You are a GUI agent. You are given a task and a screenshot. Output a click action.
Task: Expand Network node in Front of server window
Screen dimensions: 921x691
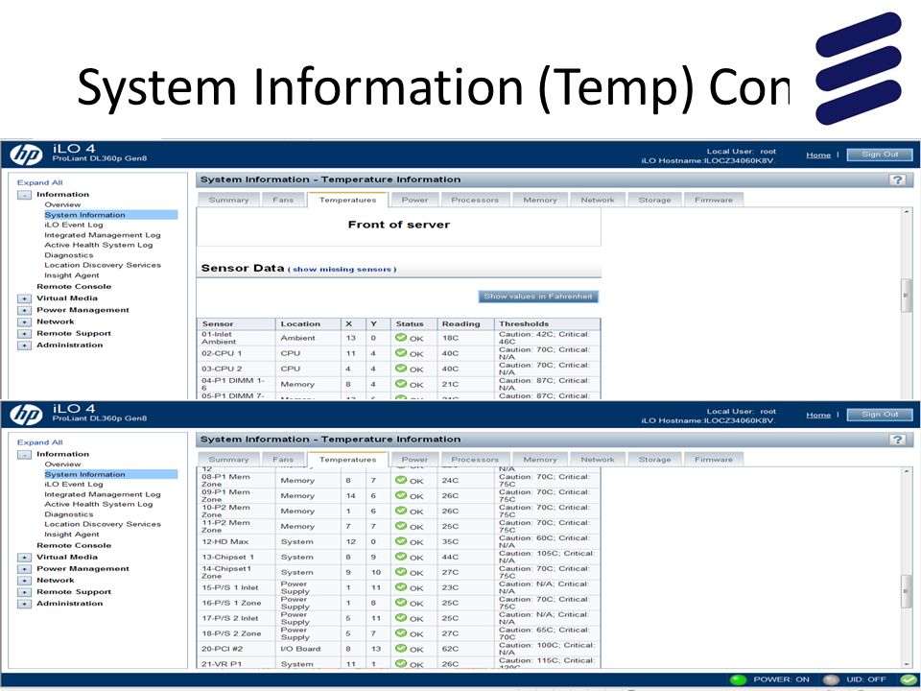[x=24, y=322]
